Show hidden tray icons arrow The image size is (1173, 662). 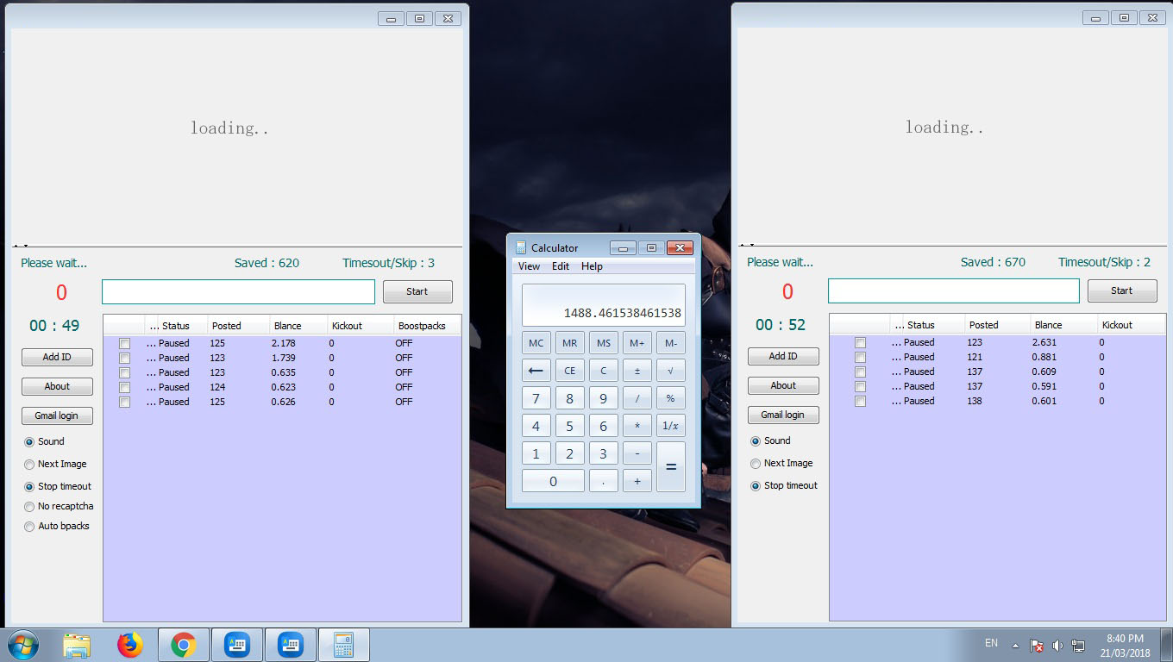(x=1015, y=646)
